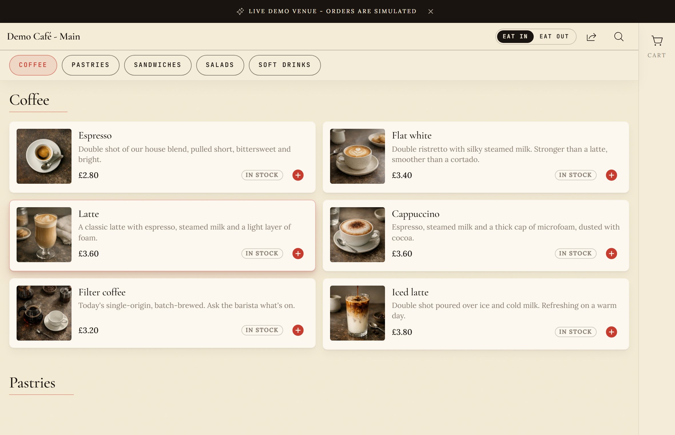Go to the Salads category
The image size is (675, 435).
point(220,65)
